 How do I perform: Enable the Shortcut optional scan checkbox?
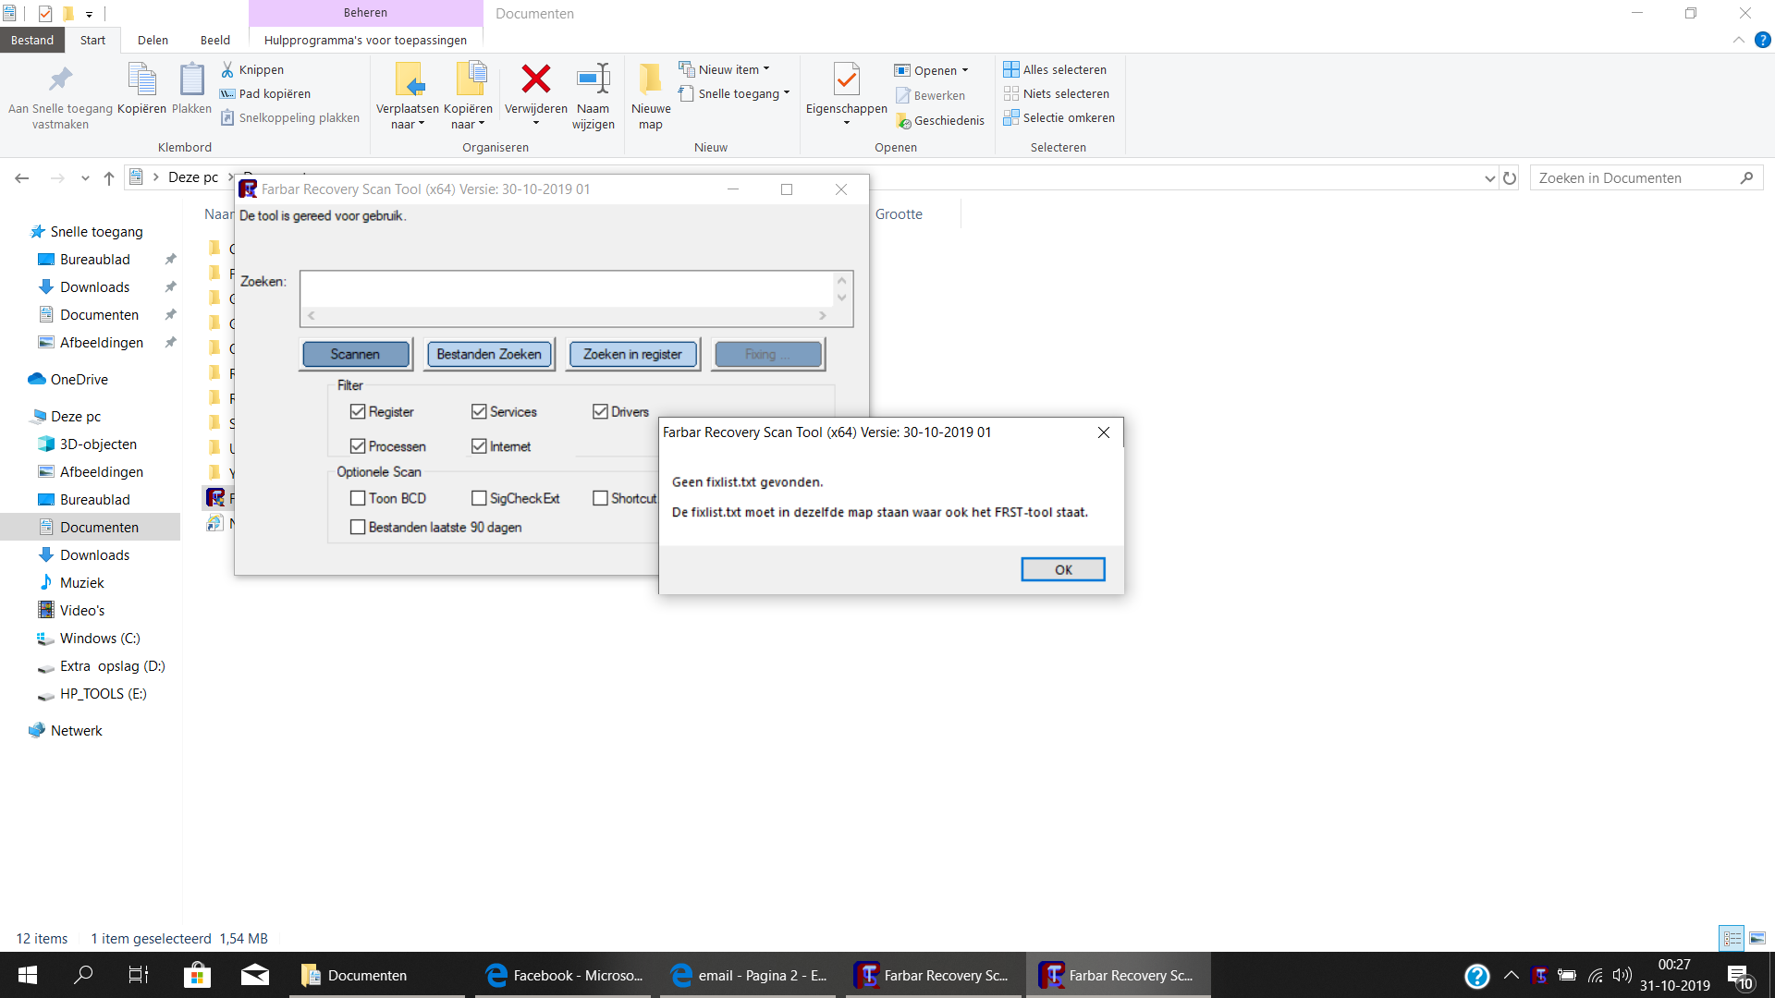pos(600,498)
